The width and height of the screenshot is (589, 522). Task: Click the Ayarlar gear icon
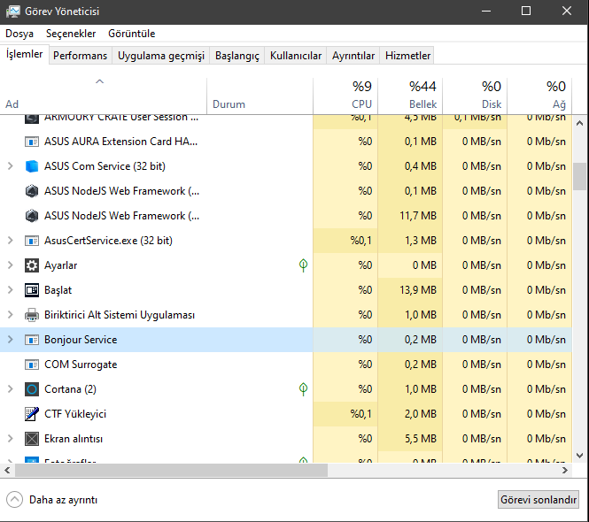click(32, 265)
